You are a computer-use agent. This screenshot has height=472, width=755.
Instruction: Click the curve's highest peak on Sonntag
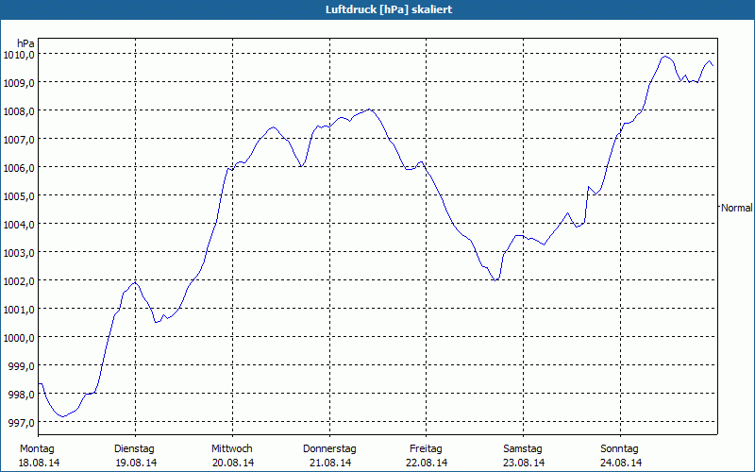(665, 57)
